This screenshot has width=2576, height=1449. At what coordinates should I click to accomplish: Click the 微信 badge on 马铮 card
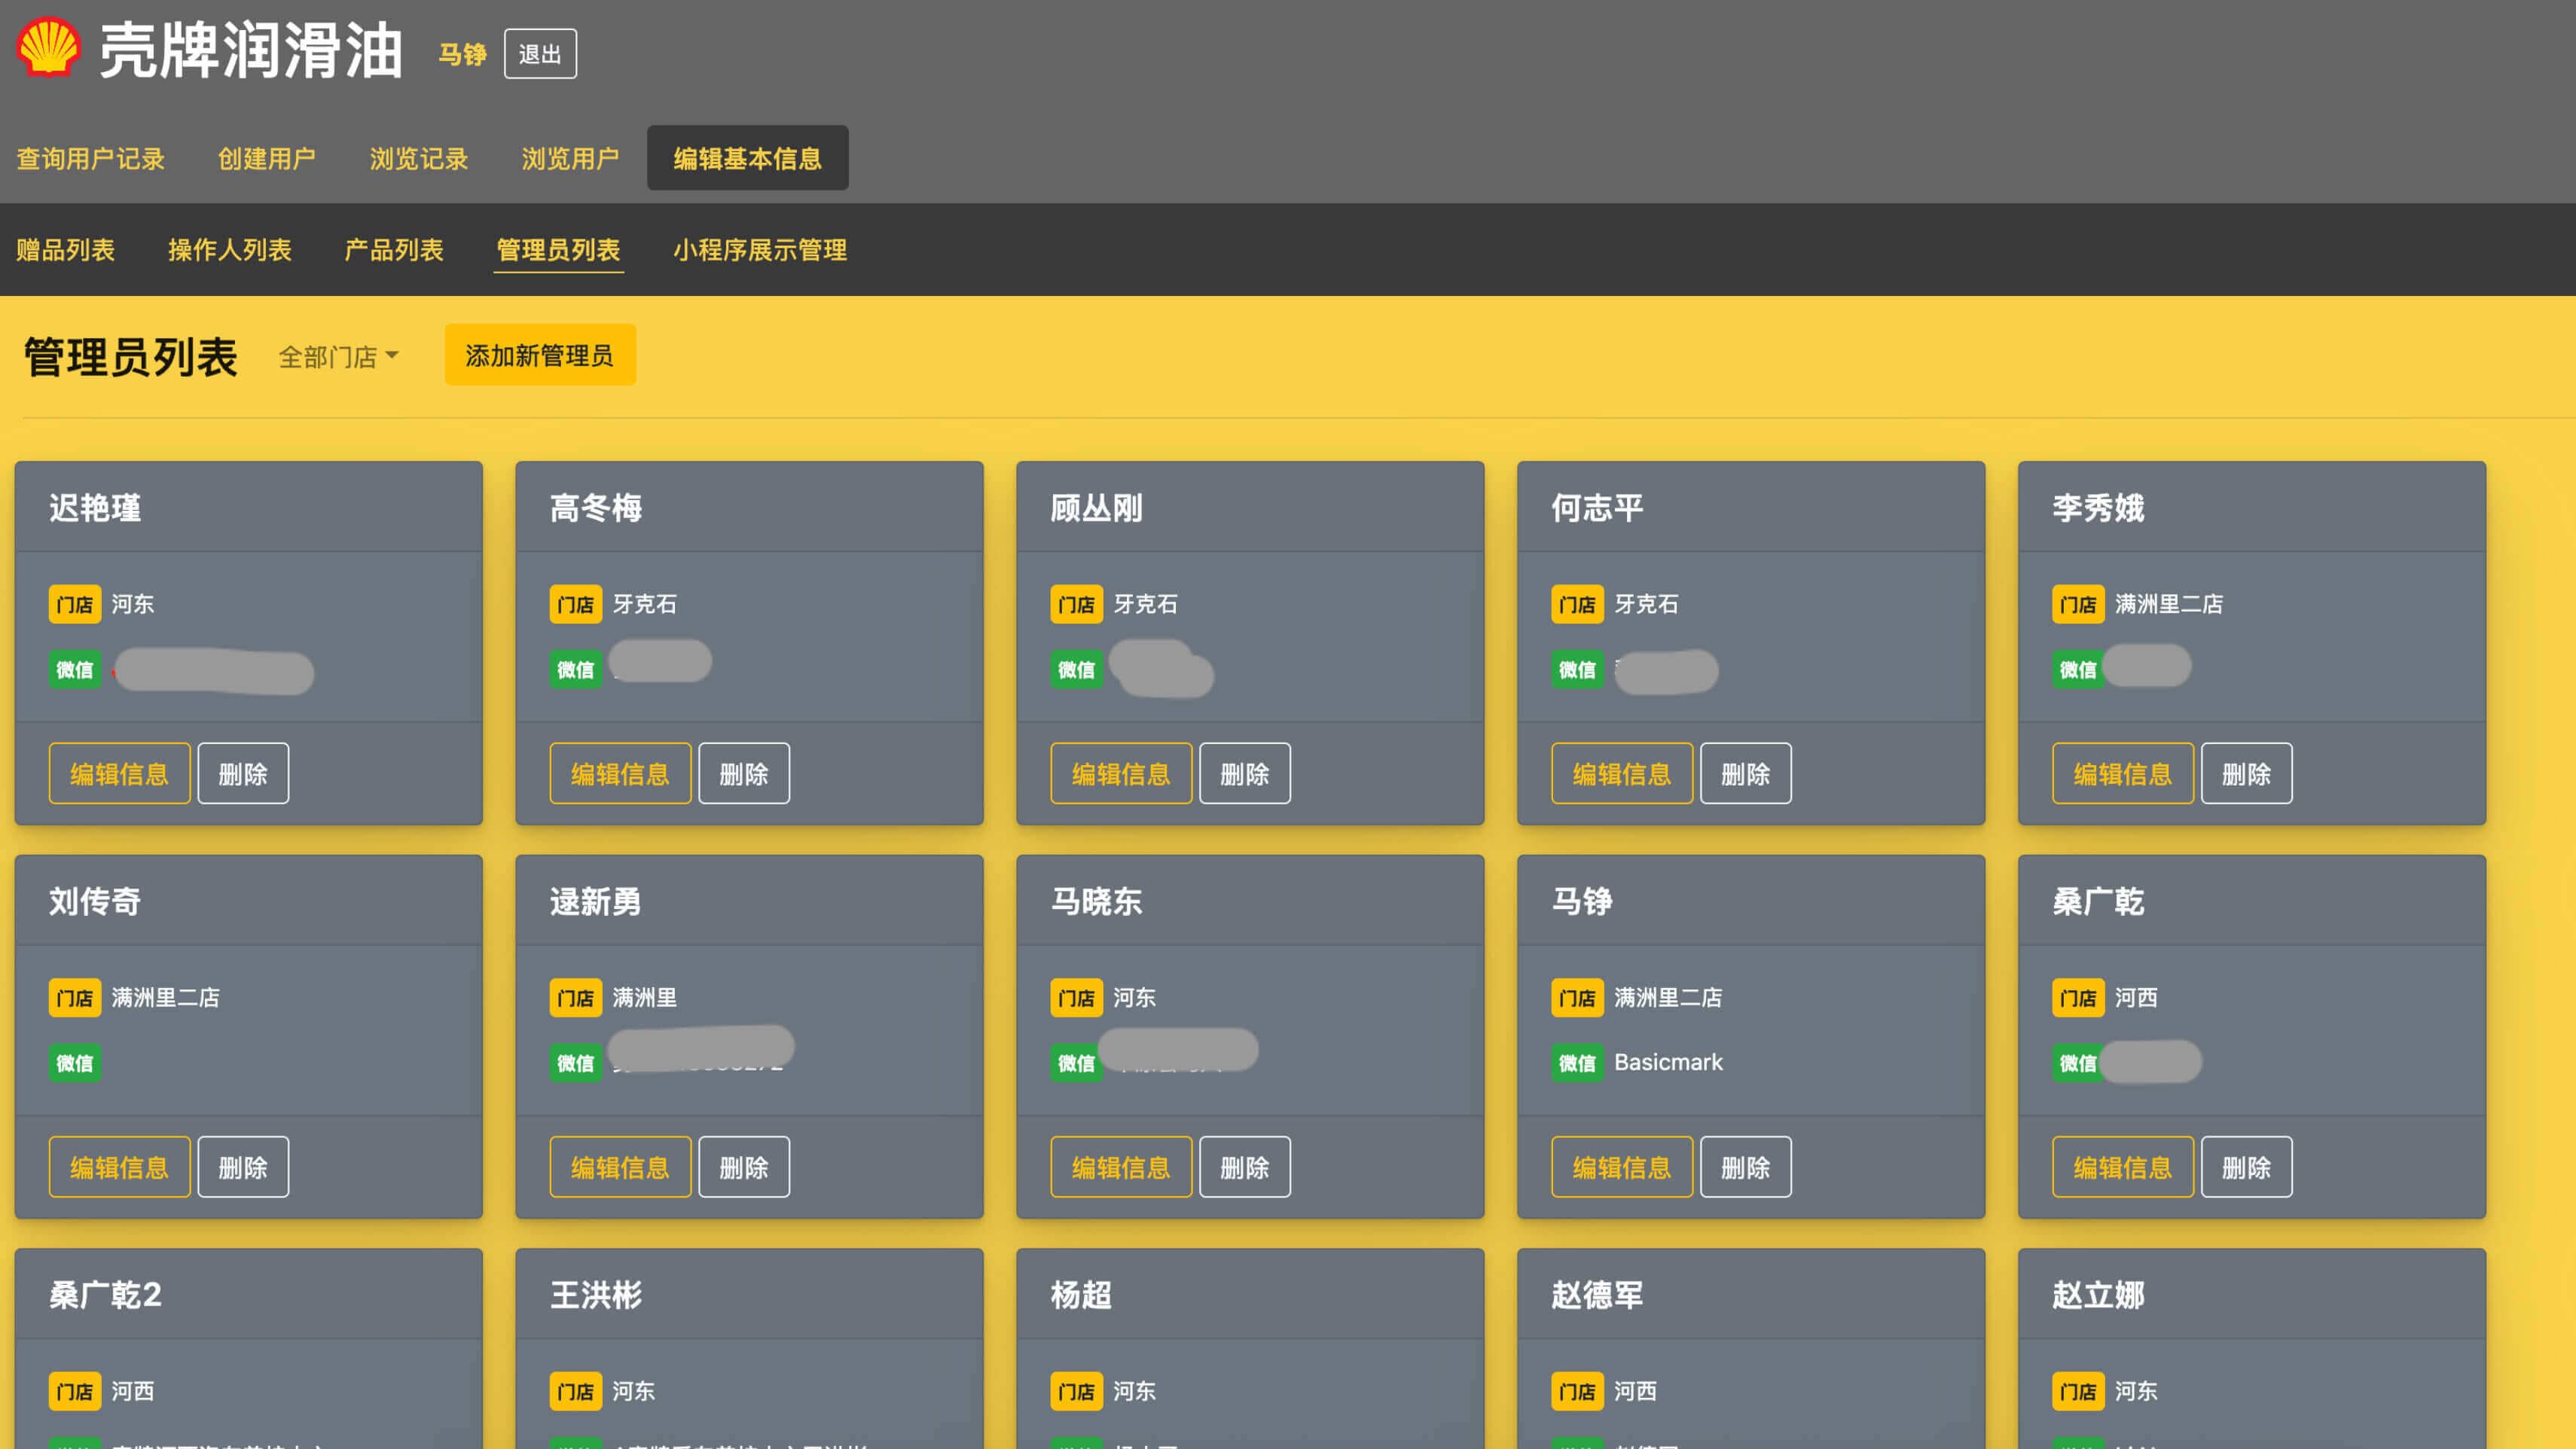(1577, 1063)
